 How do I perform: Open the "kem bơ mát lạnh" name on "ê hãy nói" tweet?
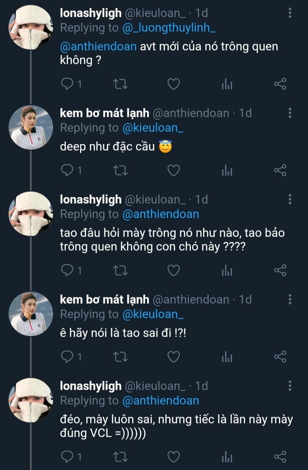(104, 299)
